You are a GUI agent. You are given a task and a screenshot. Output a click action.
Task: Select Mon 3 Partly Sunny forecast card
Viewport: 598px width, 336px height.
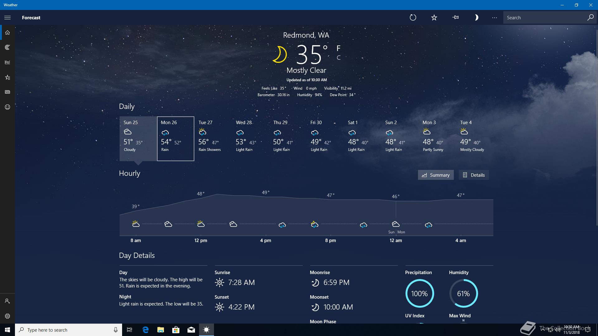(437, 139)
